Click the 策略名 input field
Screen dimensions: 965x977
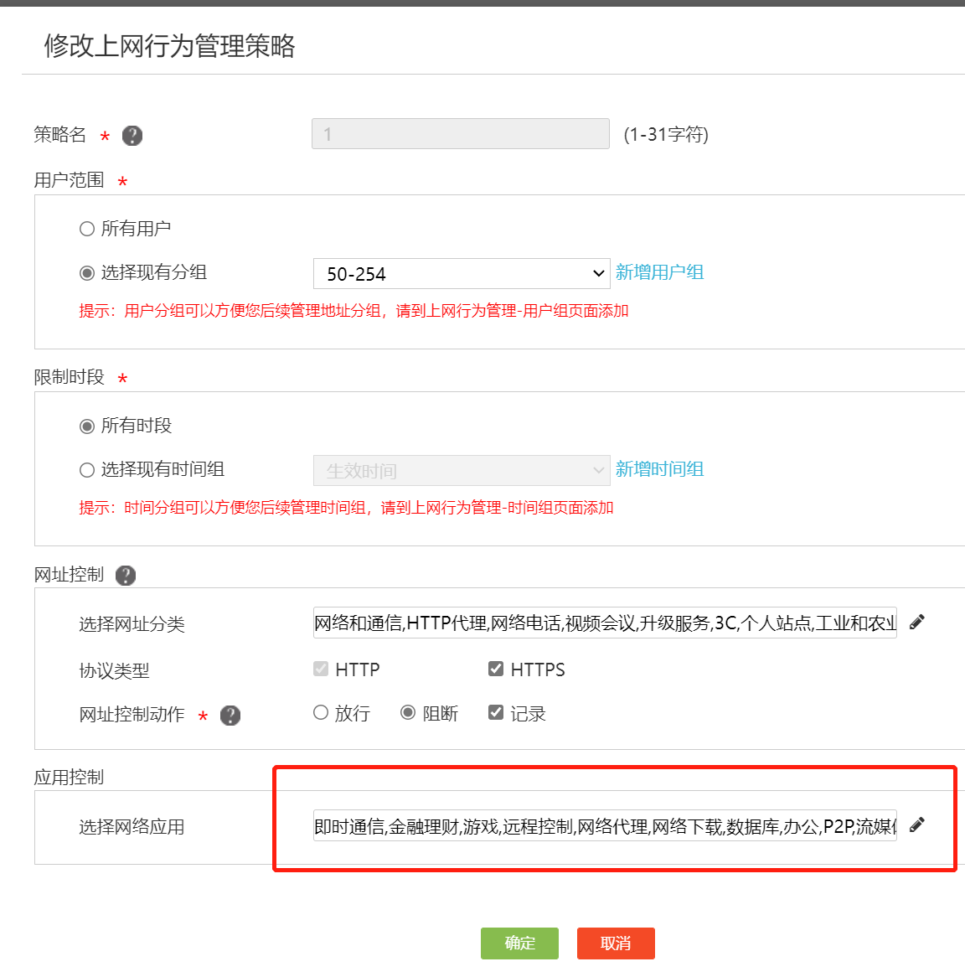[461, 134]
